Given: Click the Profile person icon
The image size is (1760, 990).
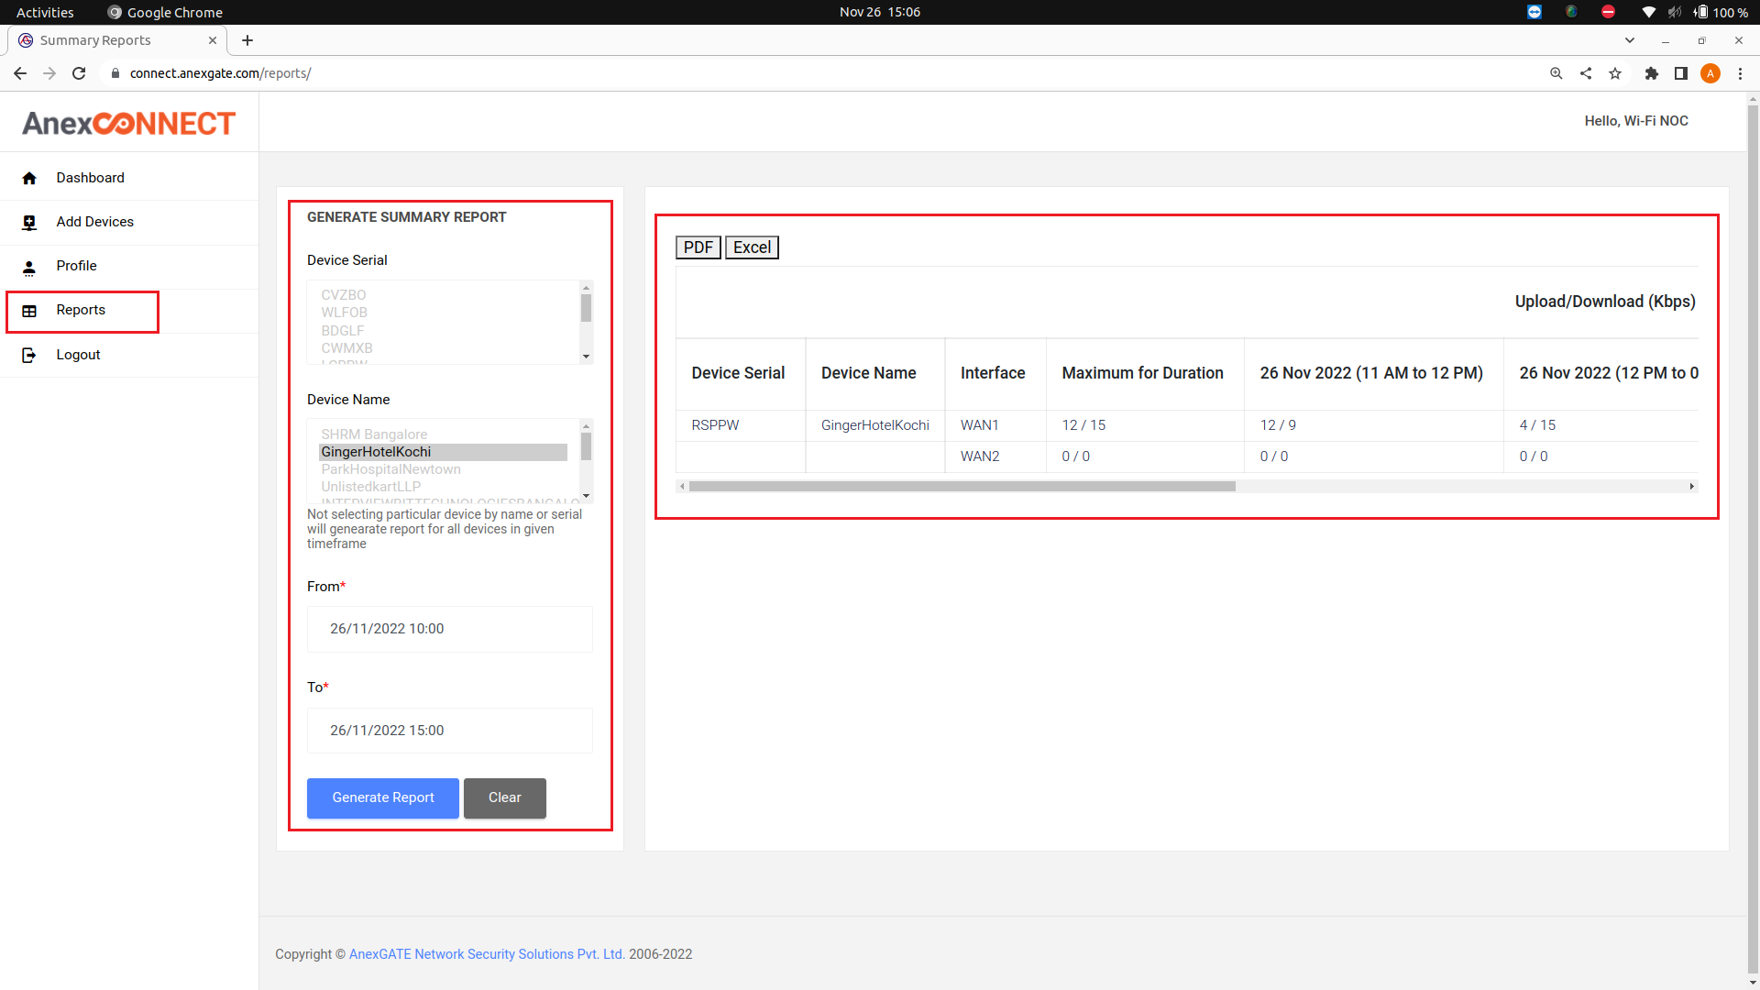Looking at the screenshot, I should pos(29,267).
